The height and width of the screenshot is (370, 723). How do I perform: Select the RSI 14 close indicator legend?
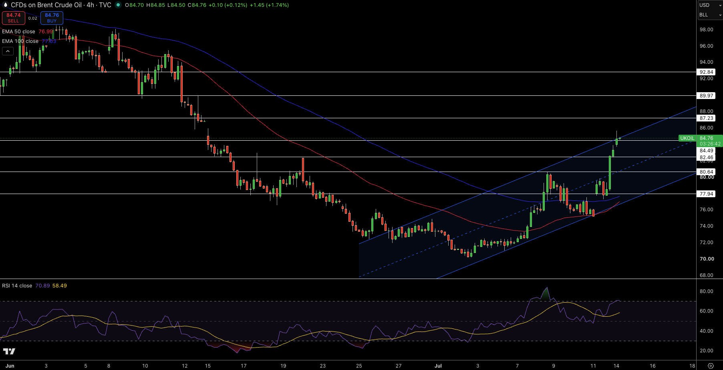[x=17, y=286]
